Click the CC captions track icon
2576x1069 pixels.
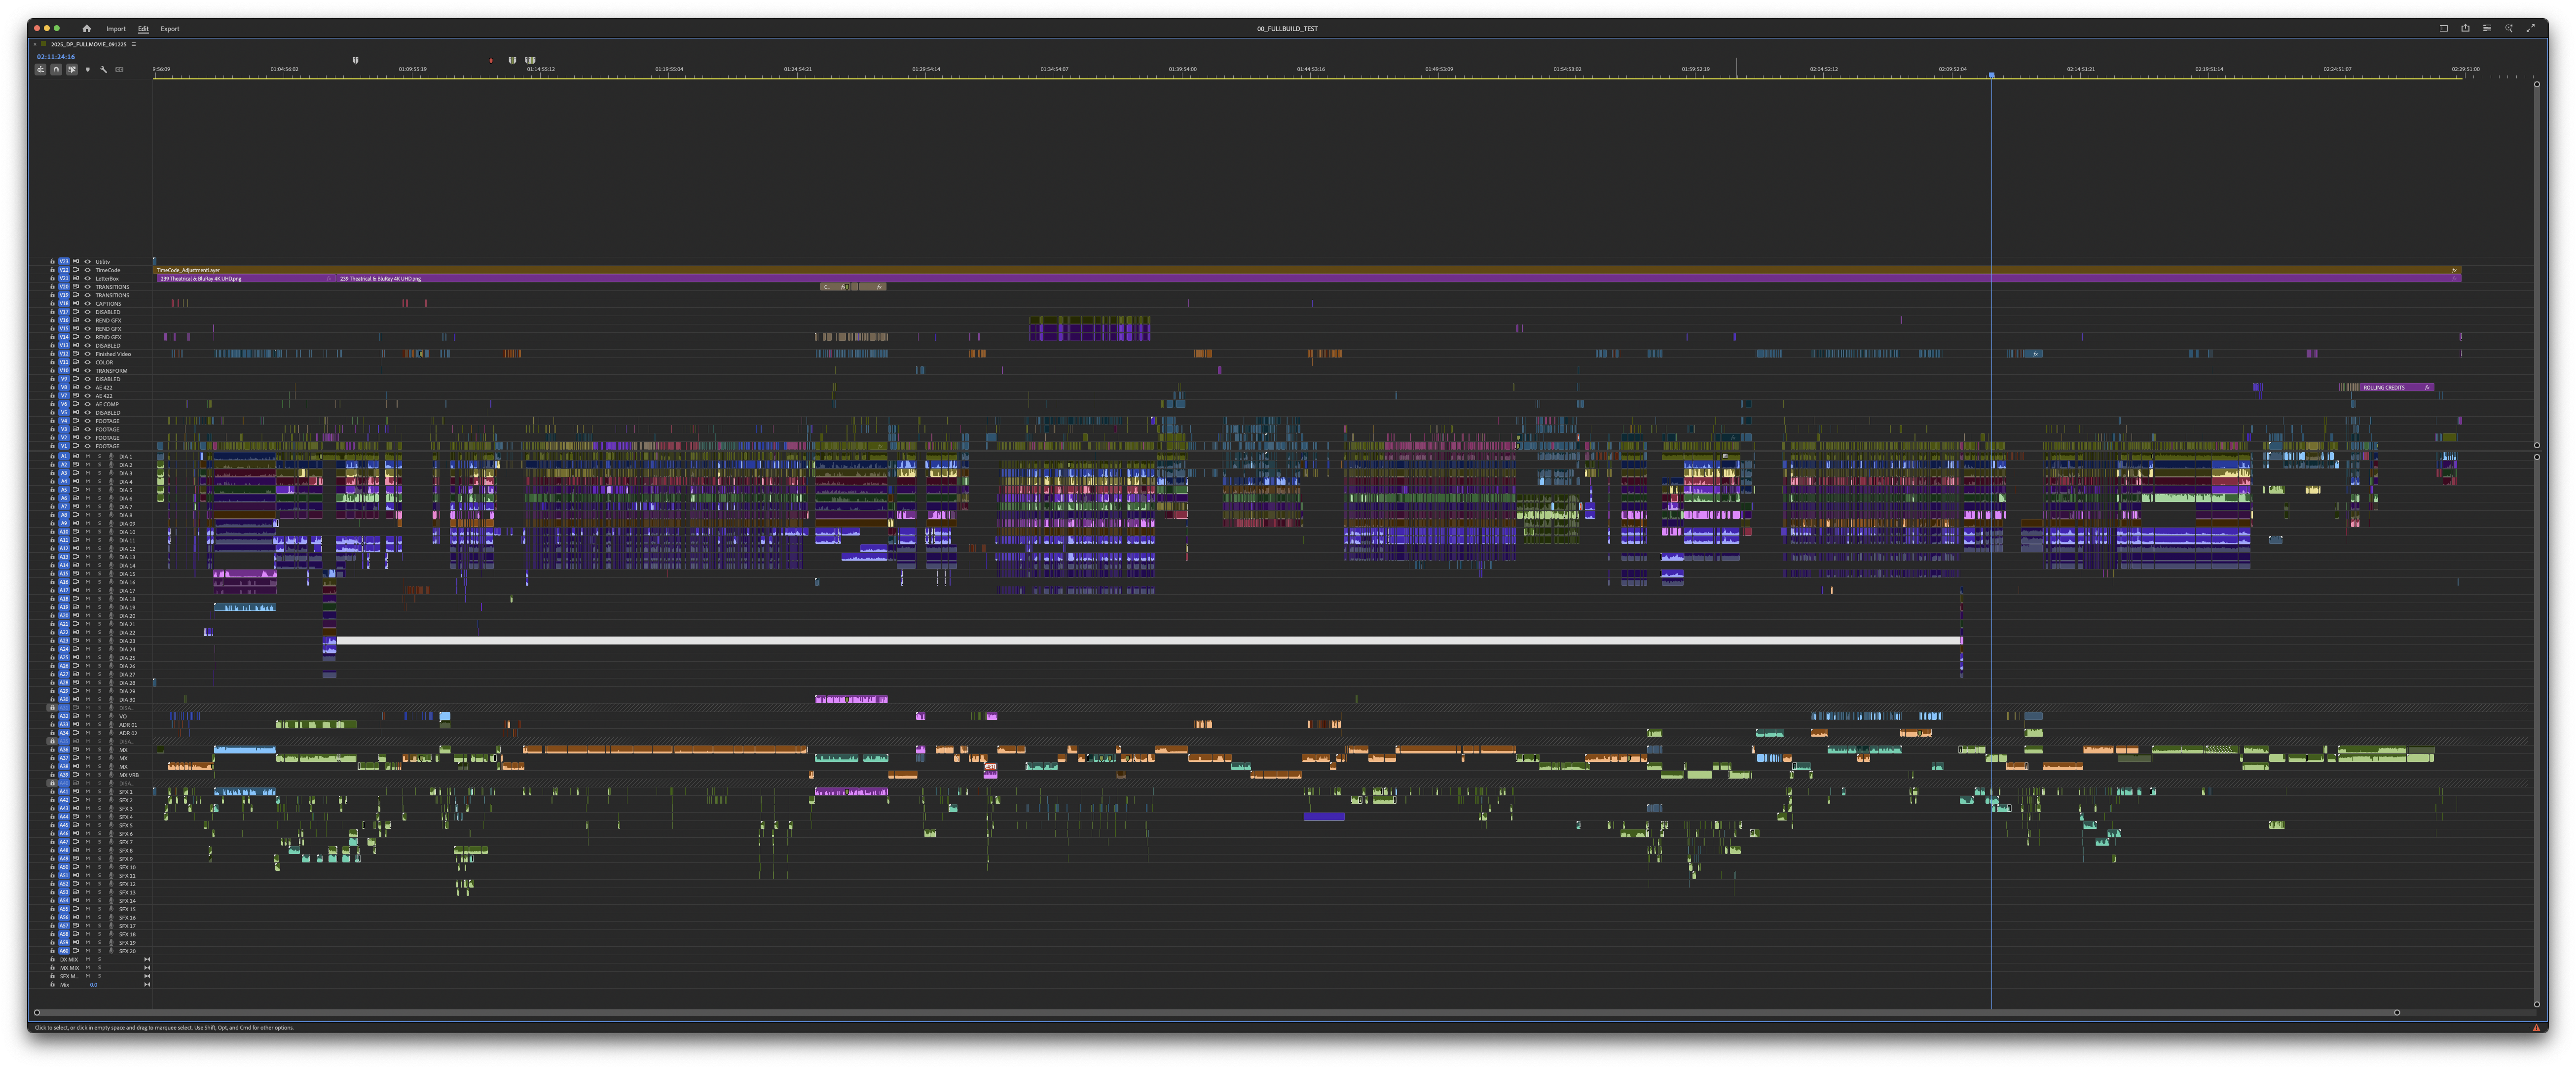(120, 70)
